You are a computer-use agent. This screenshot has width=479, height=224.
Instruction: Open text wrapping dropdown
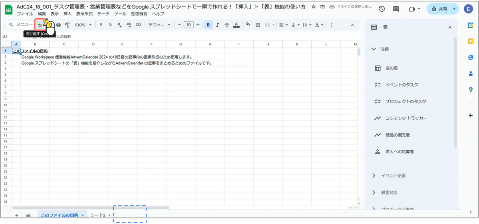pyautogui.click(x=307, y=25)
